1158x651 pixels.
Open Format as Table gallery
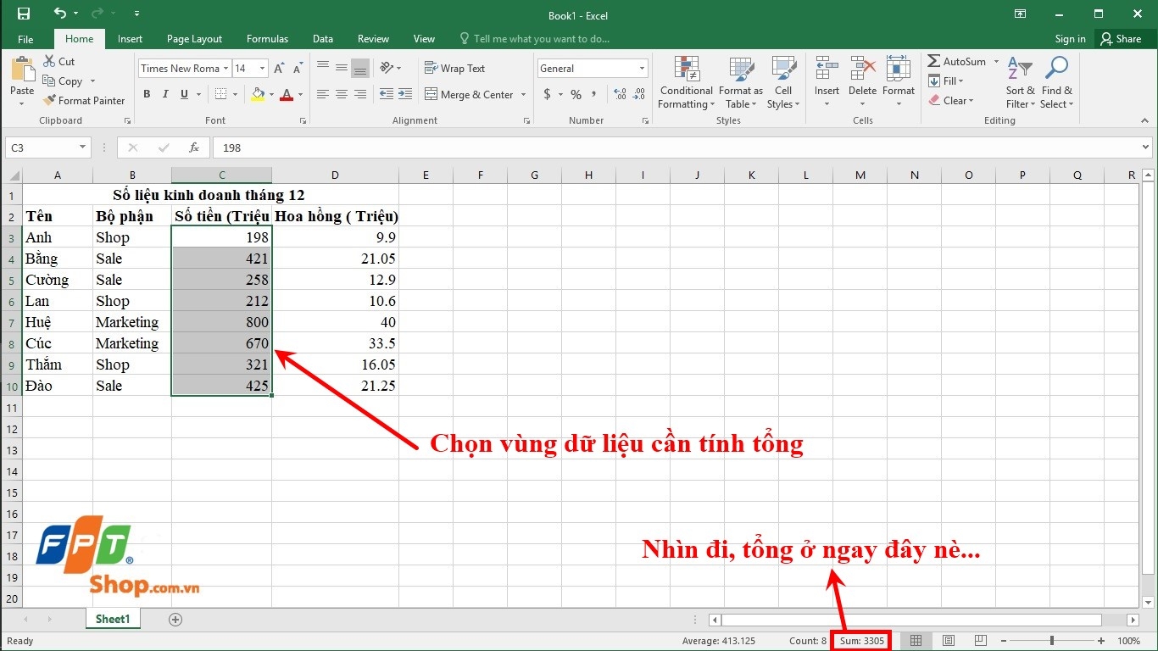(741, 82)
